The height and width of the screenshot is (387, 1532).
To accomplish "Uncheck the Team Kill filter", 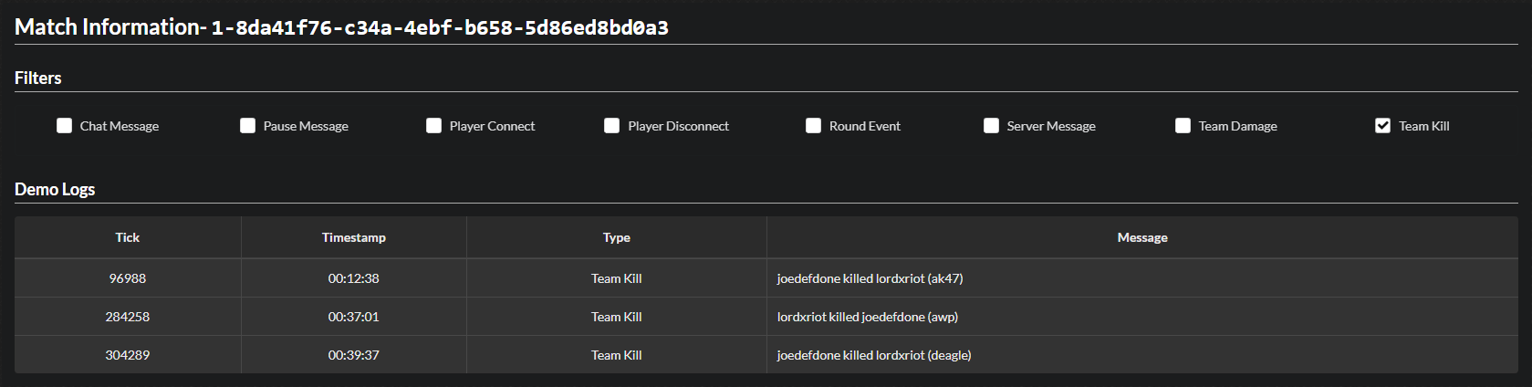I will [x=1383, y=126].
